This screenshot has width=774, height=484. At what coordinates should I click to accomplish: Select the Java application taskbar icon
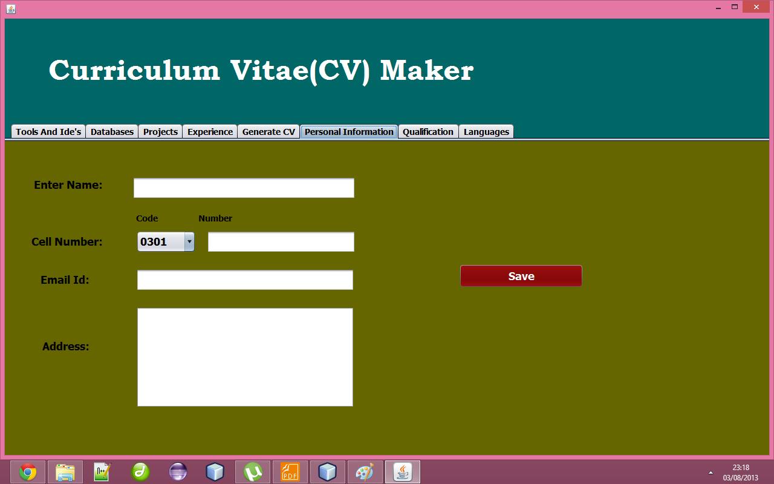pos(402,472)
